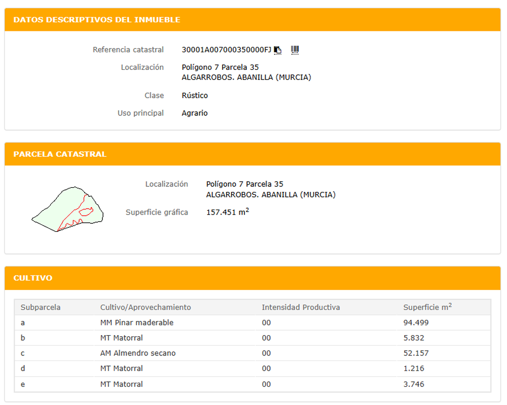Select the Rústico class value

tap(195, 96)
